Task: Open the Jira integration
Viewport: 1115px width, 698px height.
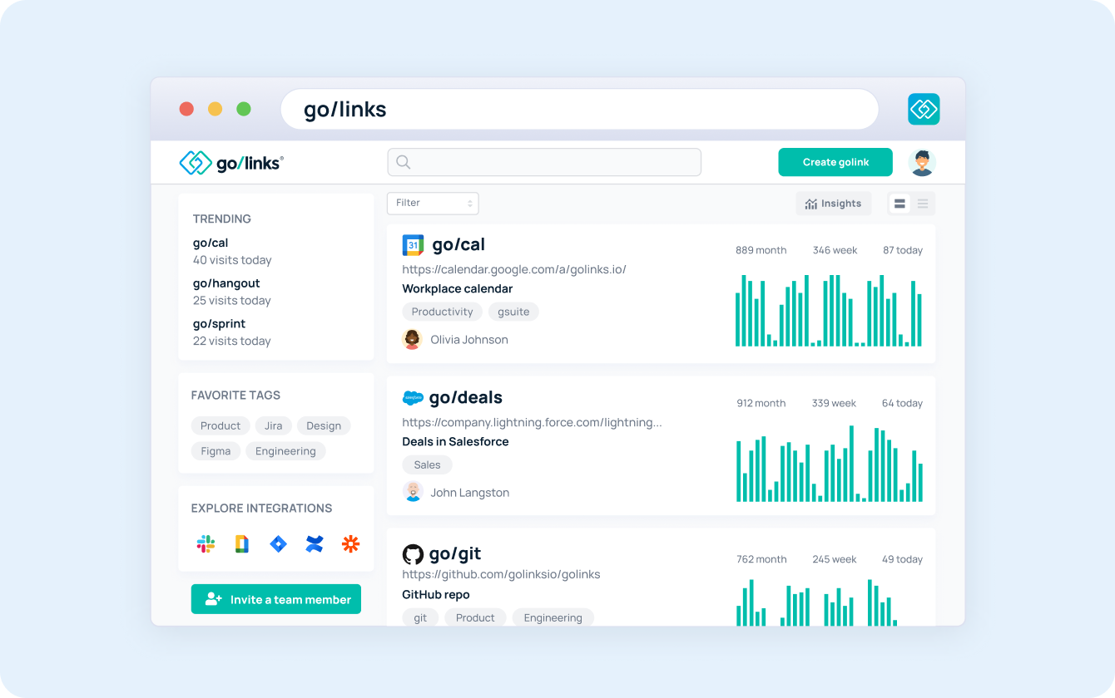Action: [278, 544]
